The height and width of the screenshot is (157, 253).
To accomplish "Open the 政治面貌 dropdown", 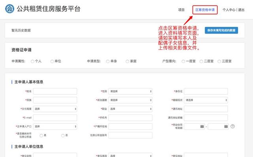I will coord(130,100).
